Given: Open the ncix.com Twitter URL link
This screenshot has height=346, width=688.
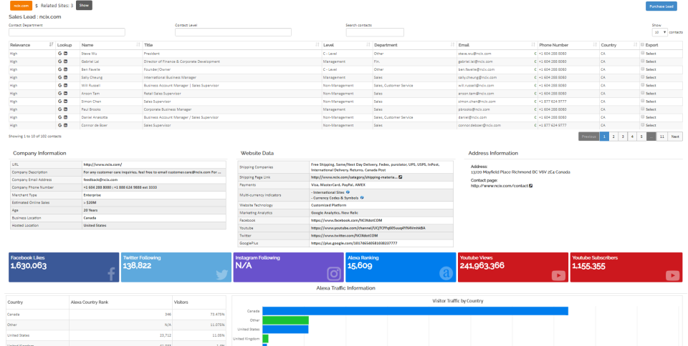Looking at the screenshot, I should click(344, 235).
